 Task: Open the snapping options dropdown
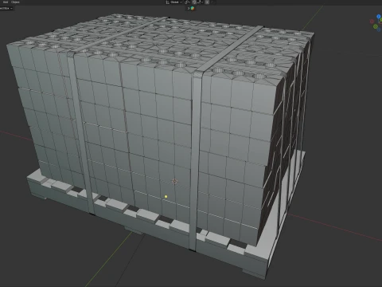tap(201, 2)
